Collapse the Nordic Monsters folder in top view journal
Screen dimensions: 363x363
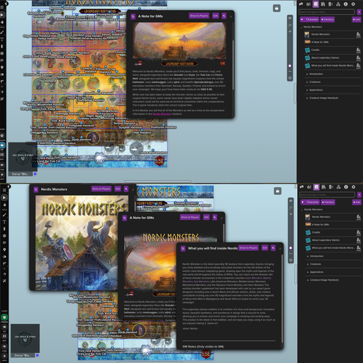(x=301, y=27)
